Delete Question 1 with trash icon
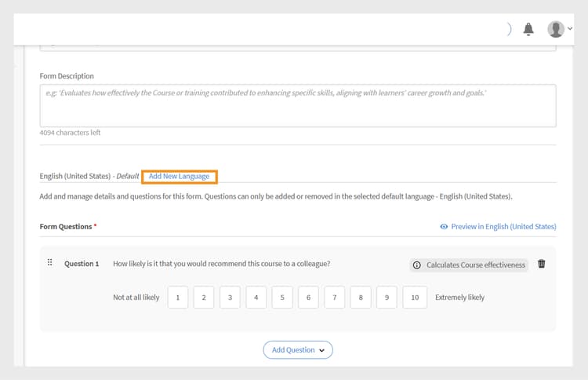588x380 pixels. pos(542,264)
